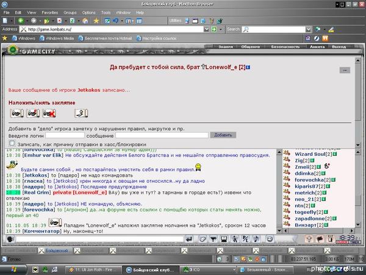Click the eraser clear-chat icon

pos(203,239)
